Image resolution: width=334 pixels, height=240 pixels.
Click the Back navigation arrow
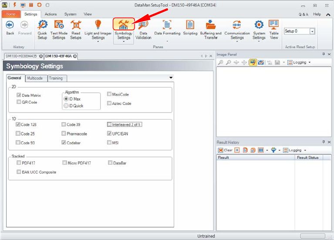point(10,28)
